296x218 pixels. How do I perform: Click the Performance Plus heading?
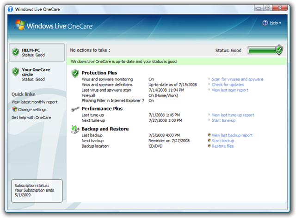pyautogui.click(x=102, y=109)
